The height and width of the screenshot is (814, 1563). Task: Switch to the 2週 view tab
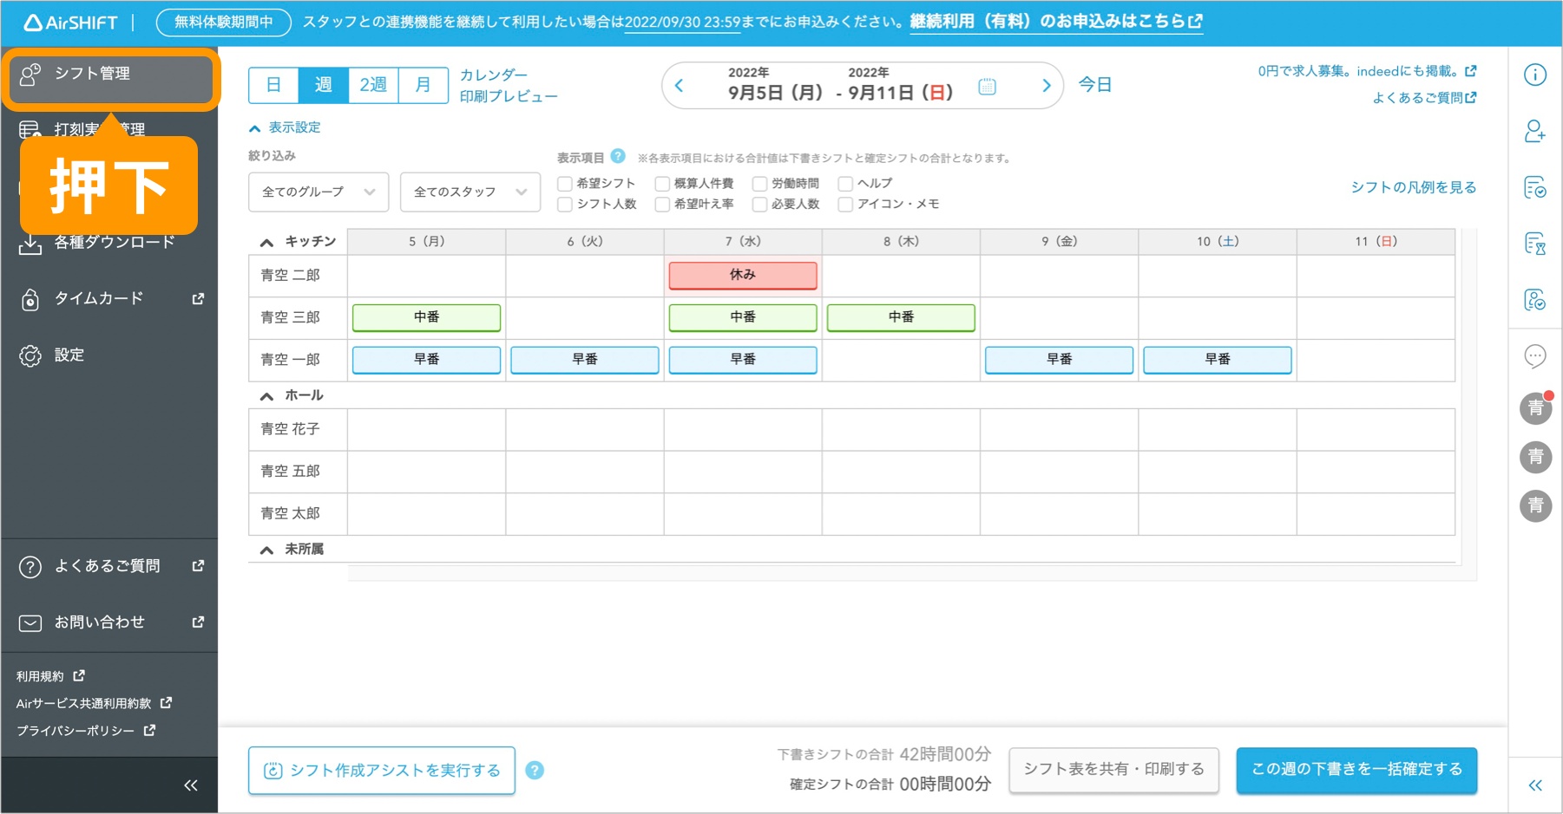(371, 85)
